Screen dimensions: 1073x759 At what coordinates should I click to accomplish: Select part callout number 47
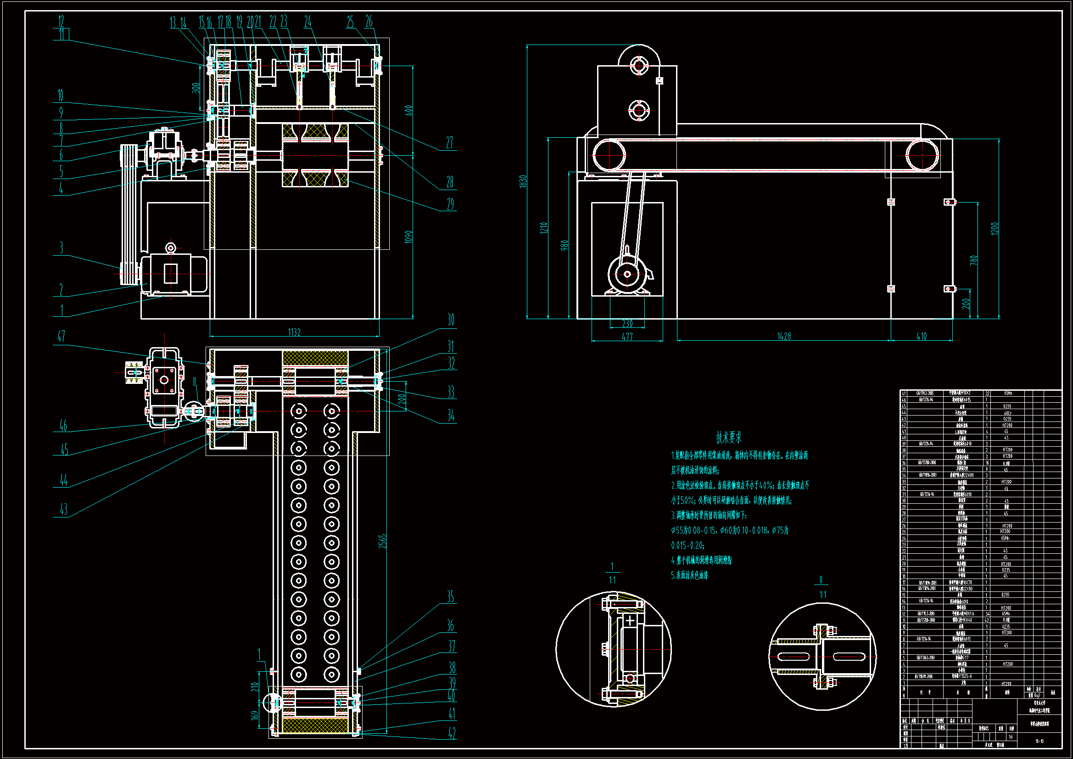[x=61, y=336]
